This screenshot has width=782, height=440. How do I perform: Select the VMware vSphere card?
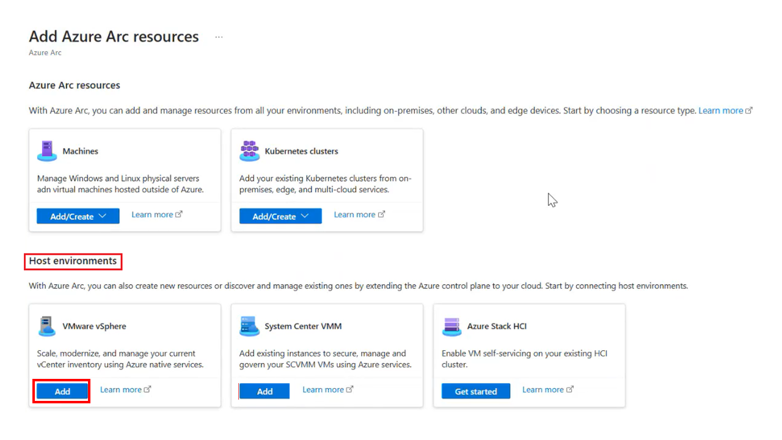click(125, 356)
